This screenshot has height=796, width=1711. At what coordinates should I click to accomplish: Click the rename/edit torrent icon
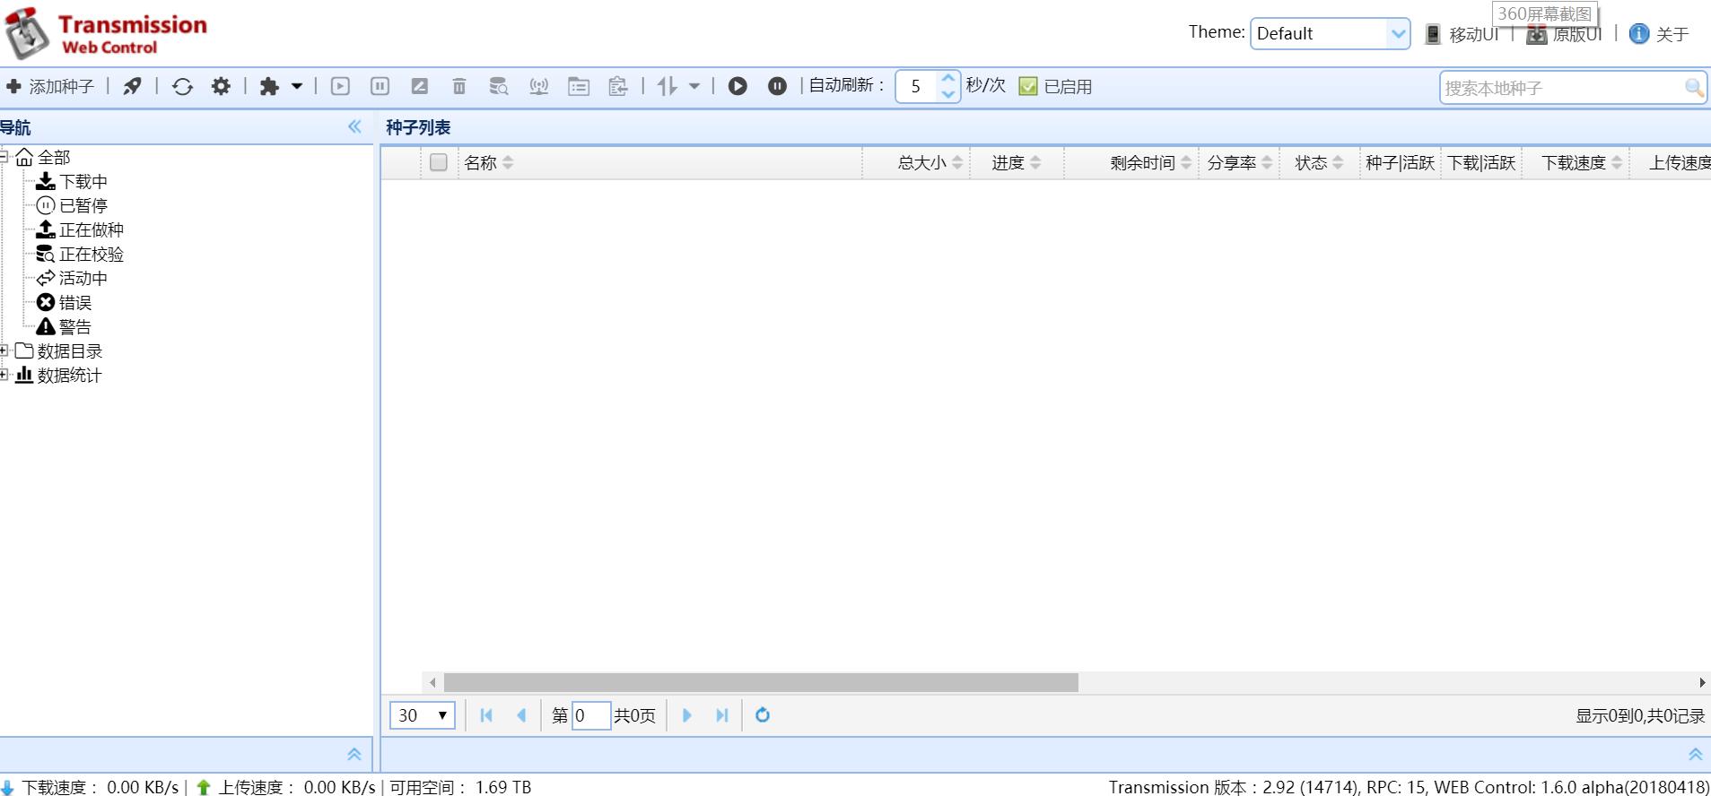tap(419, 86)
